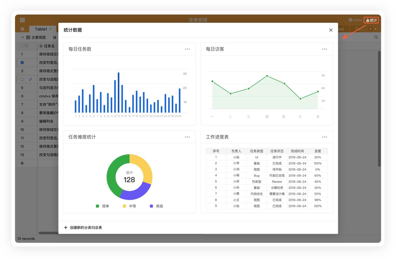This screenshot has width=396, height=259.
Task: Open the 工作进度表 card options menu
Action: (x=325, y=137)
